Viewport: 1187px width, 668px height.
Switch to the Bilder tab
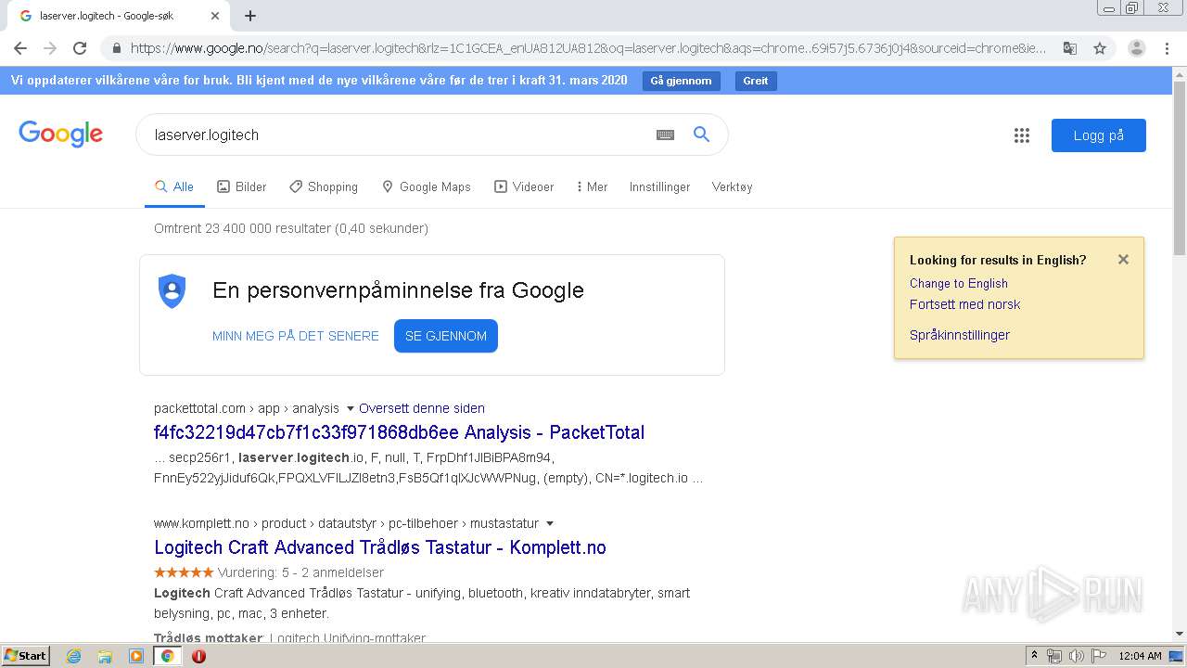241,186
